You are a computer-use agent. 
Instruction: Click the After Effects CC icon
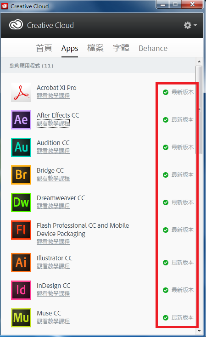coord(21,120)
